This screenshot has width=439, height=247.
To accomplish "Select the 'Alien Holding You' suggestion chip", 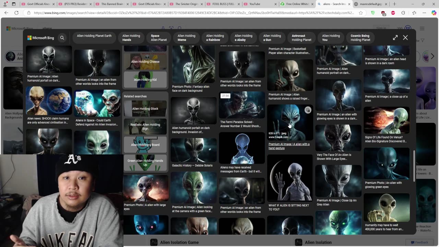I will (331, 38).
